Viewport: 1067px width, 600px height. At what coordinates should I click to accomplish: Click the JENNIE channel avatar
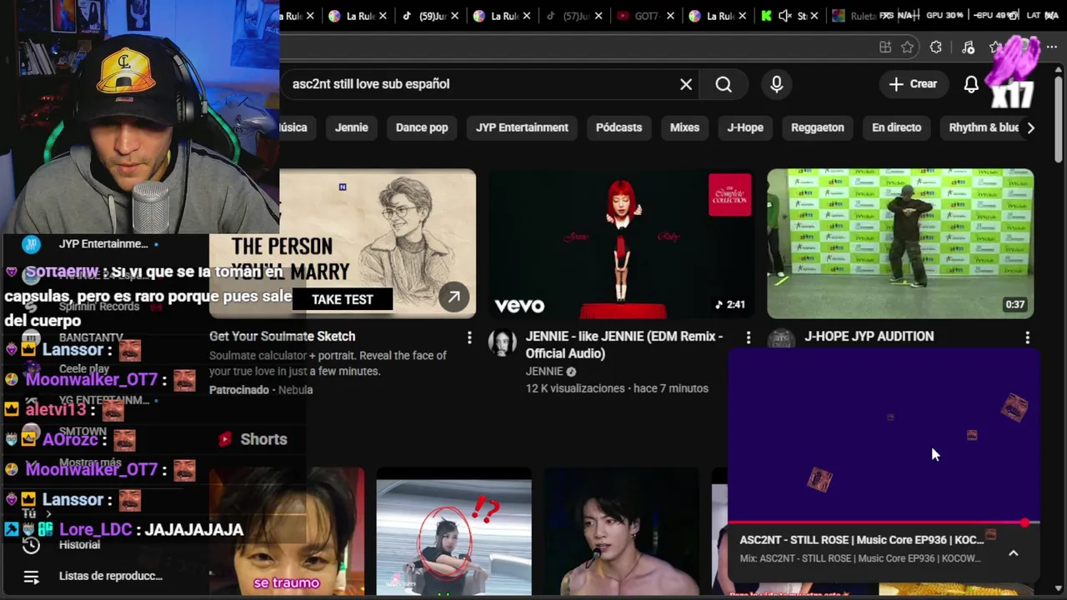(502, 343)
